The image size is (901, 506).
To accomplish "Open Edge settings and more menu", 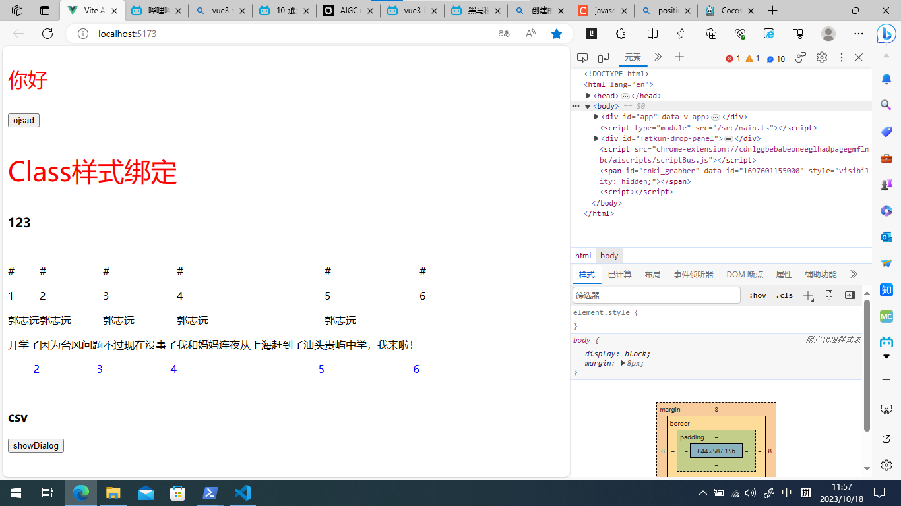I will [858, 34].
